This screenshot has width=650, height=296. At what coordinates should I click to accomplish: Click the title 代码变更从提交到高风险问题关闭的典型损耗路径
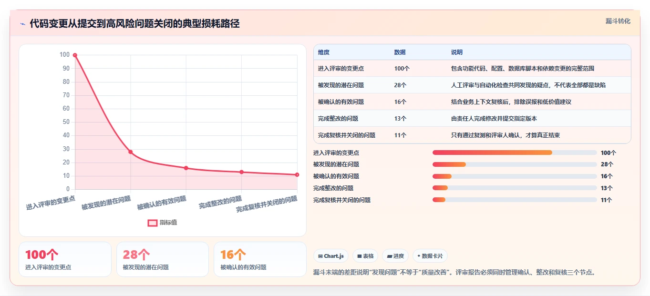click(134, 24)
